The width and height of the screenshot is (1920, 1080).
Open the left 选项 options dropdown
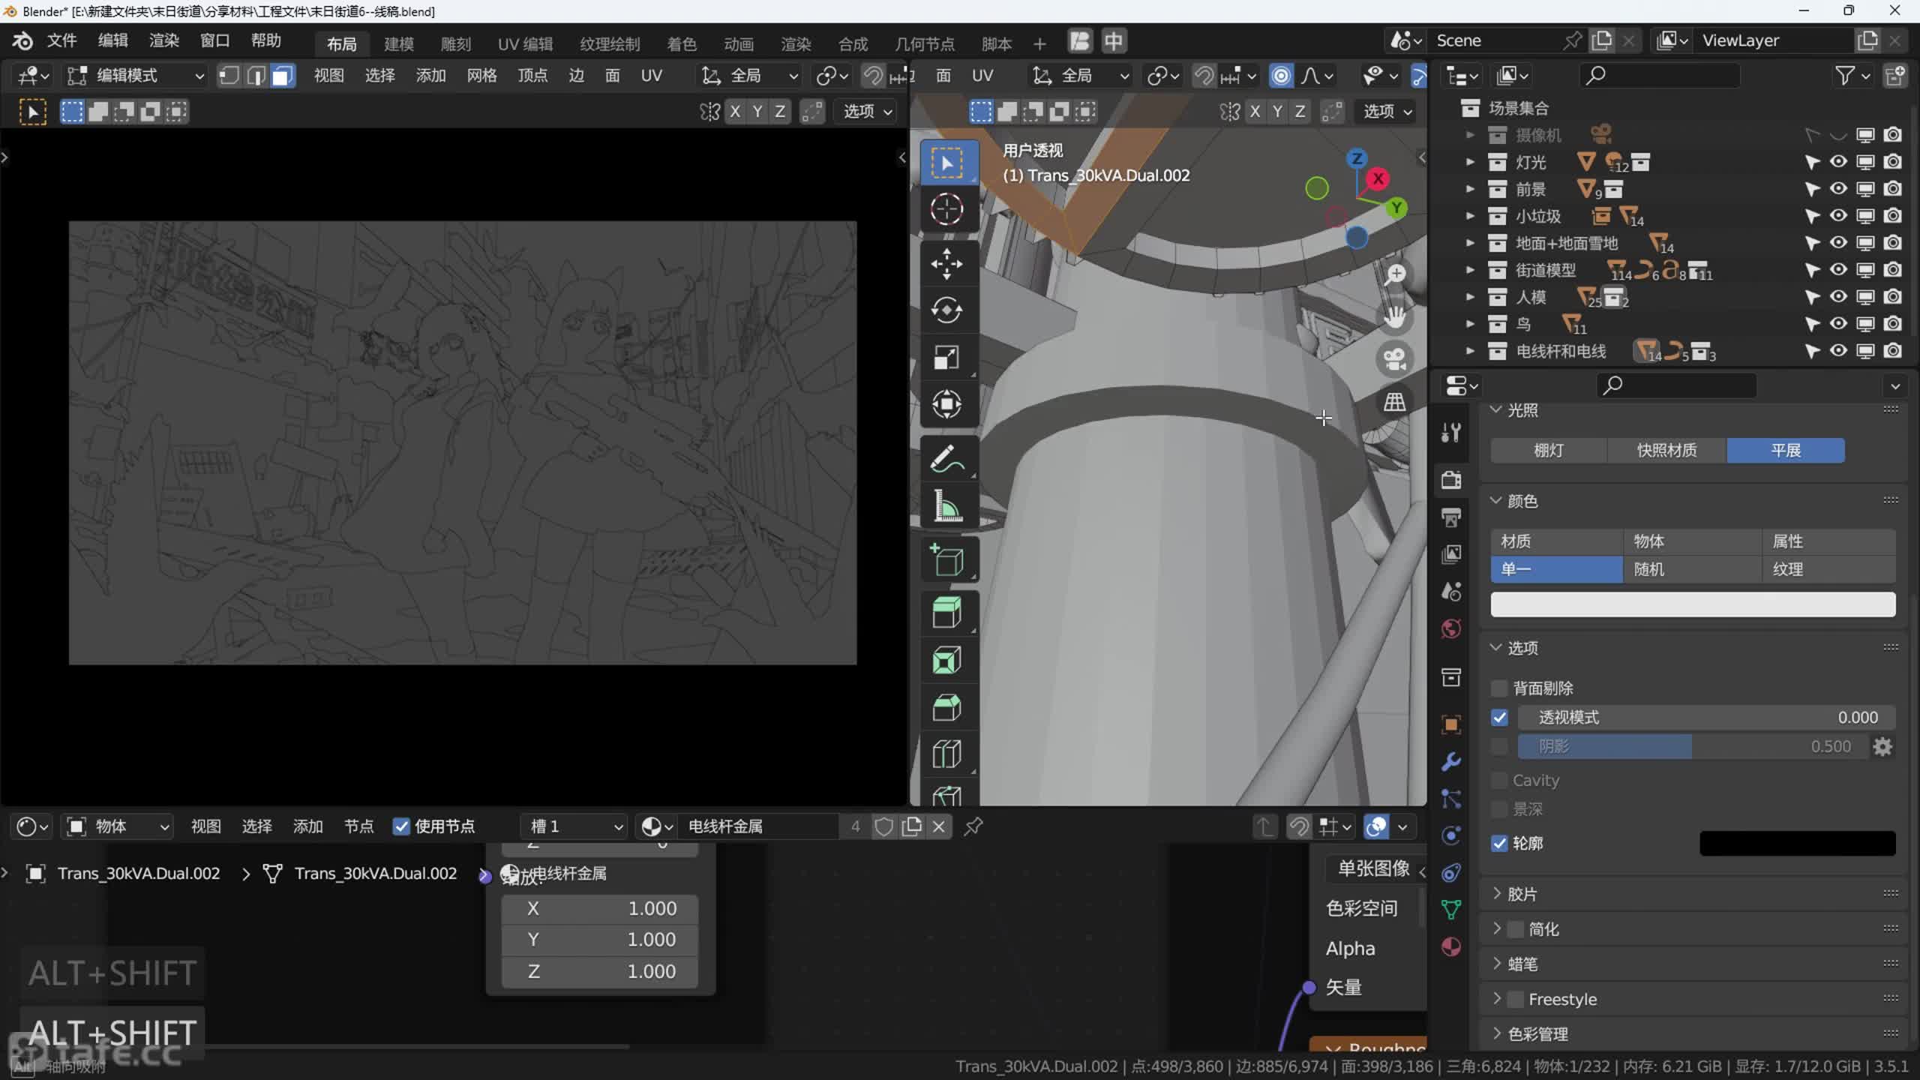867,112
